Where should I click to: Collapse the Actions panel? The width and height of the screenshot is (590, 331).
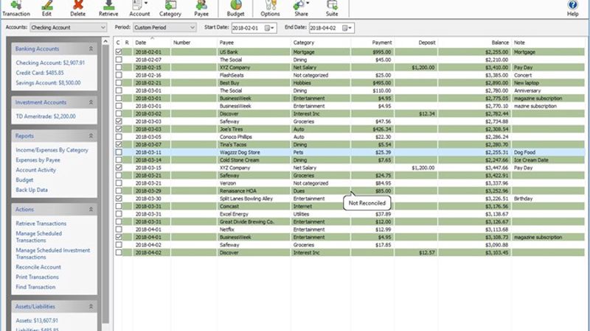tap(91, 210)
